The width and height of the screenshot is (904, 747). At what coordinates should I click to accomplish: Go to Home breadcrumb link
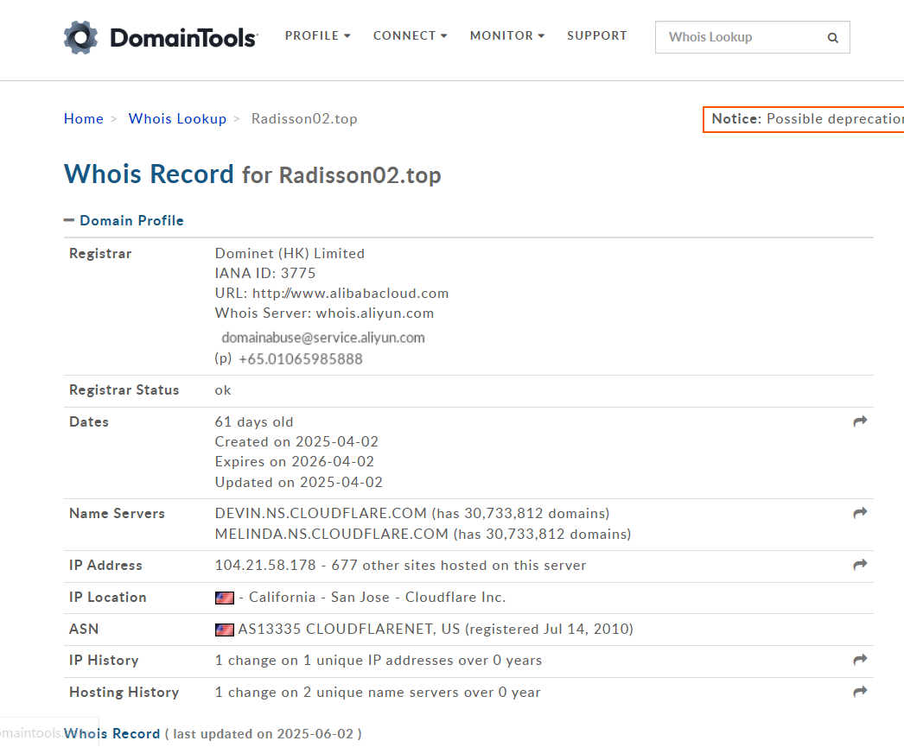click(84, 118)
